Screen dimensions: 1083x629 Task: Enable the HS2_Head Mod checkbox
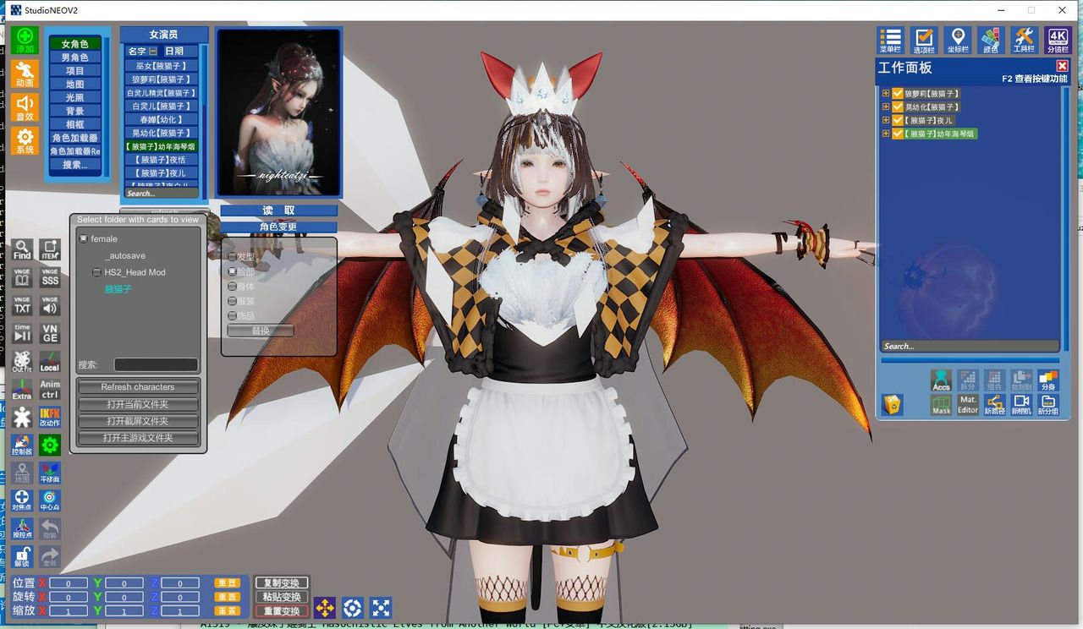pyautogui.click(x=96, y=272)
